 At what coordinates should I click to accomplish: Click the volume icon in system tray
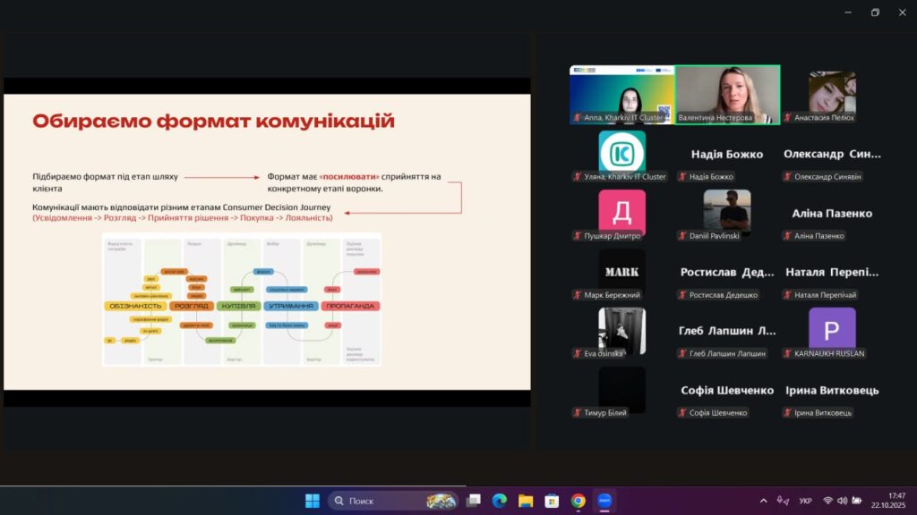[843, 501]
